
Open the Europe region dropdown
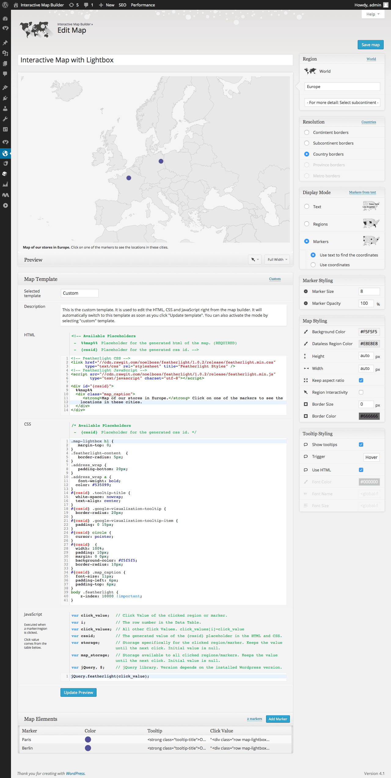coord(342,87)
